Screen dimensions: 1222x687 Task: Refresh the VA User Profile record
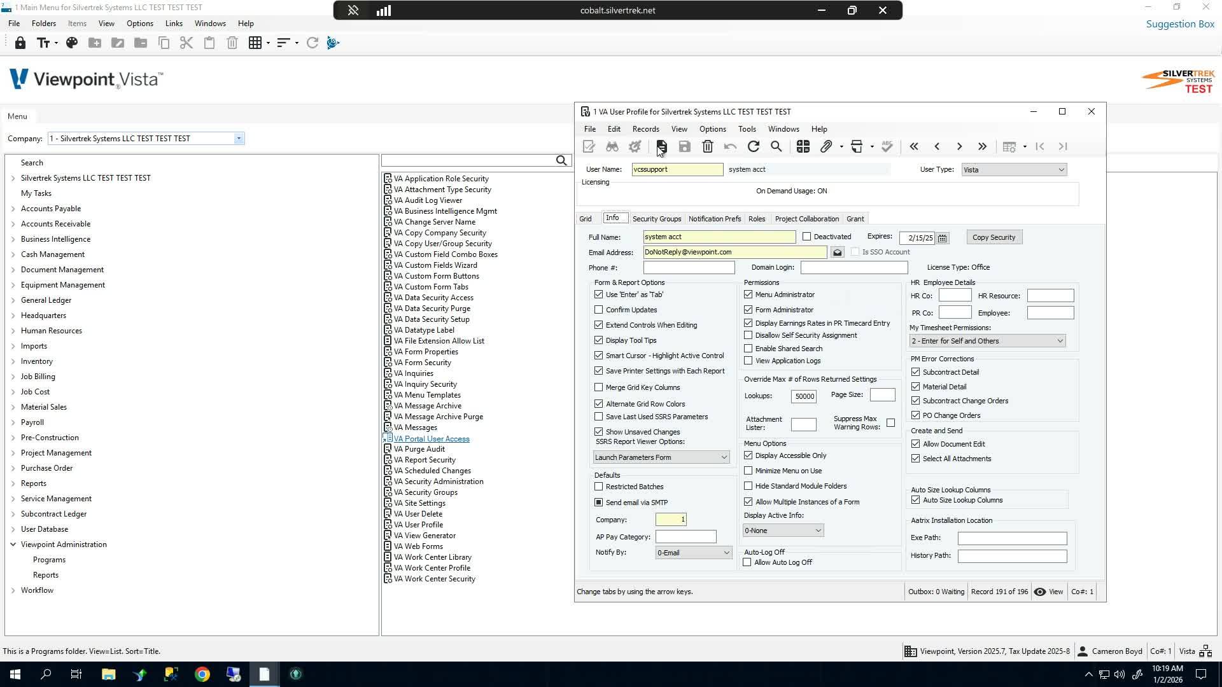point(754,147)
